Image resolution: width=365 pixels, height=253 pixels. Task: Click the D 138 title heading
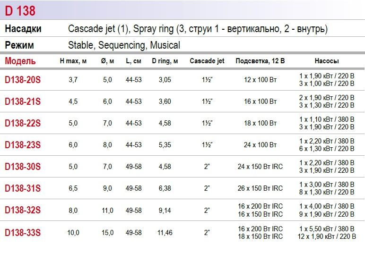point(20,10)
